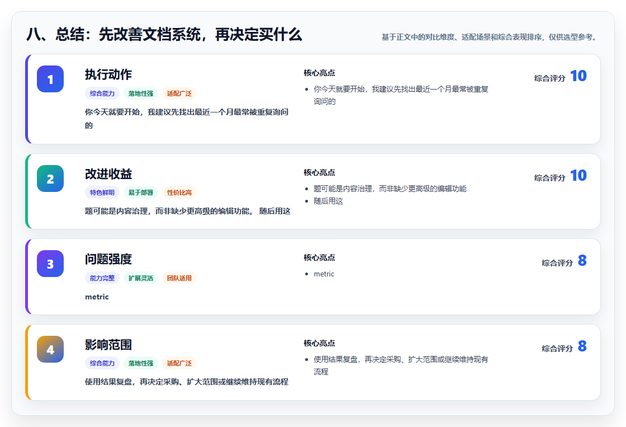Click bold description 使用结果复盘 under tags

(x=187, y=382)
